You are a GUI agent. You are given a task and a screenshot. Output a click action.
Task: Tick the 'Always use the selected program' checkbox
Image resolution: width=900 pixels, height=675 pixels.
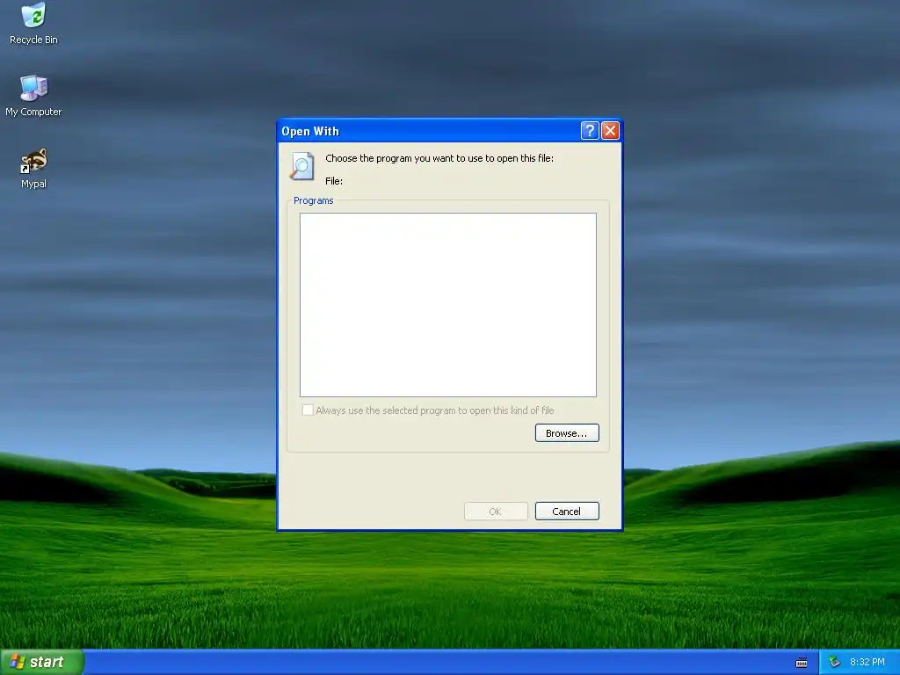[308, 410]
